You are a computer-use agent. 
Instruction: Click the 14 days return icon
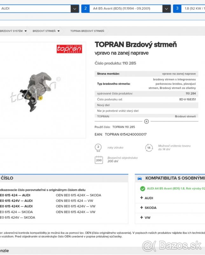149,148
